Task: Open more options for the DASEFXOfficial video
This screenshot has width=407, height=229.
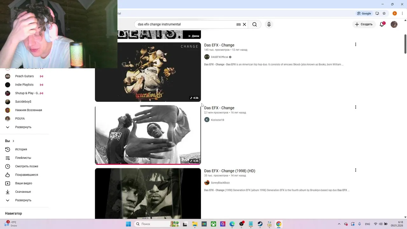Action: [x=355, y=45]
